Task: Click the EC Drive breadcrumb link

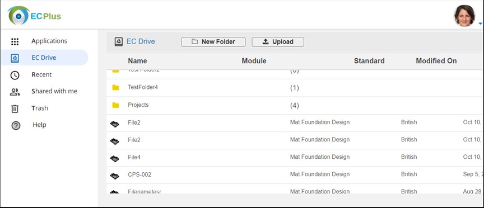Action: tap(141, 41)
